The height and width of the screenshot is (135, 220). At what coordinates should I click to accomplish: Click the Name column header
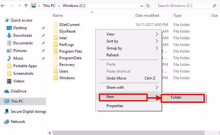[x=58, y=16]
